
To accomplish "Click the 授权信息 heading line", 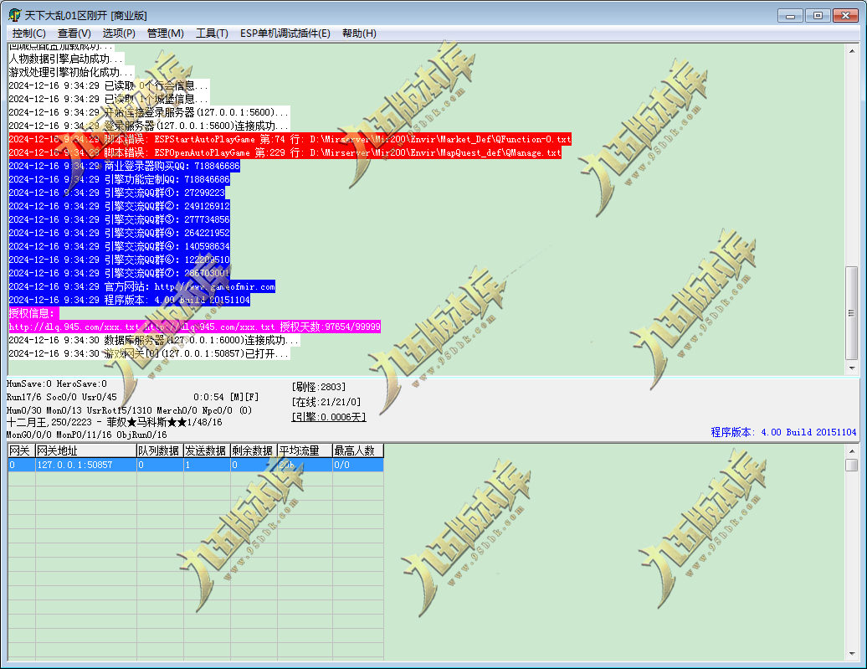I will [32, 313].
